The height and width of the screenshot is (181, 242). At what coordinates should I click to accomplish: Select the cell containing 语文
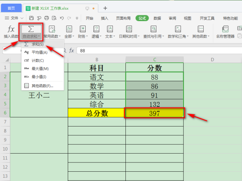click(97, 77)
